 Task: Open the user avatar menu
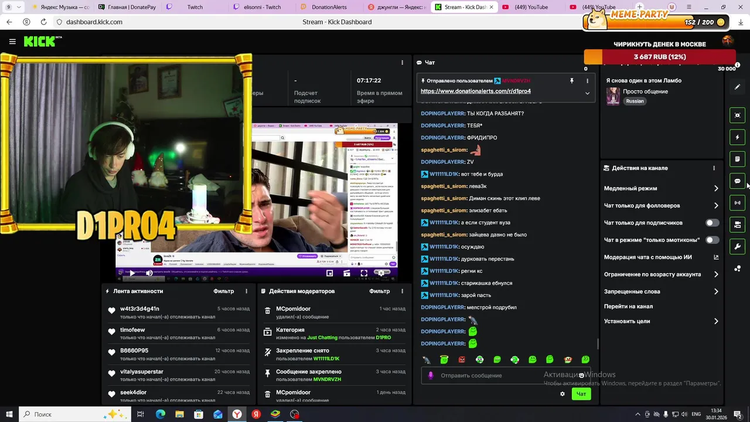[x=728, y=40]
